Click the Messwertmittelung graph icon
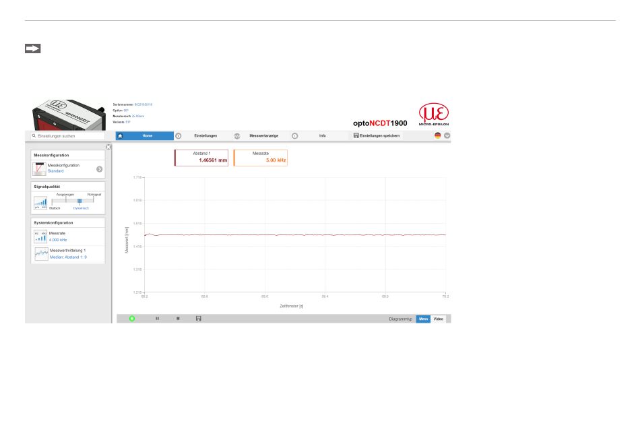Viewport: 640px width, 448px height. click(41, 254)
